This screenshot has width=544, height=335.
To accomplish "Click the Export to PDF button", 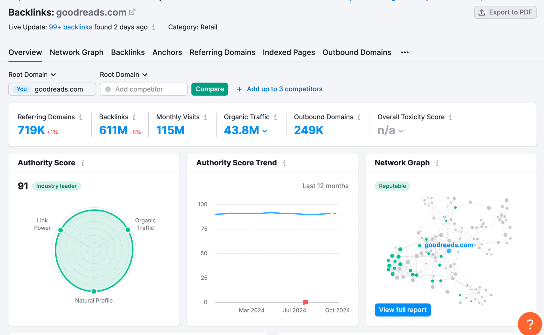I will (x=505, y=12).
